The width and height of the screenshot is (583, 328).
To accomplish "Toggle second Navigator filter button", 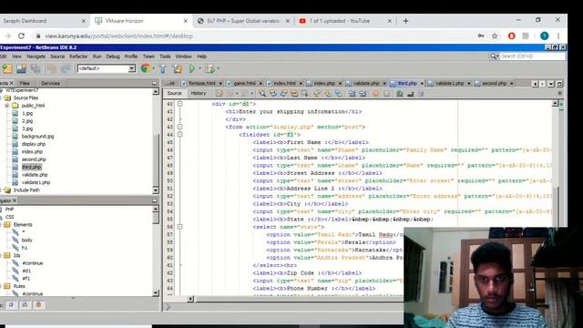I will [25, 304].
